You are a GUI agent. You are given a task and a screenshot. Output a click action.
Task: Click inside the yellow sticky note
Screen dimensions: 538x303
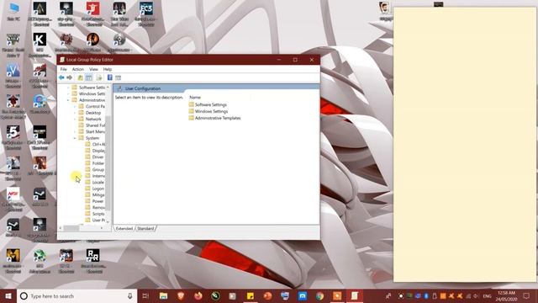pyautogui.click(x=465, y=144)
